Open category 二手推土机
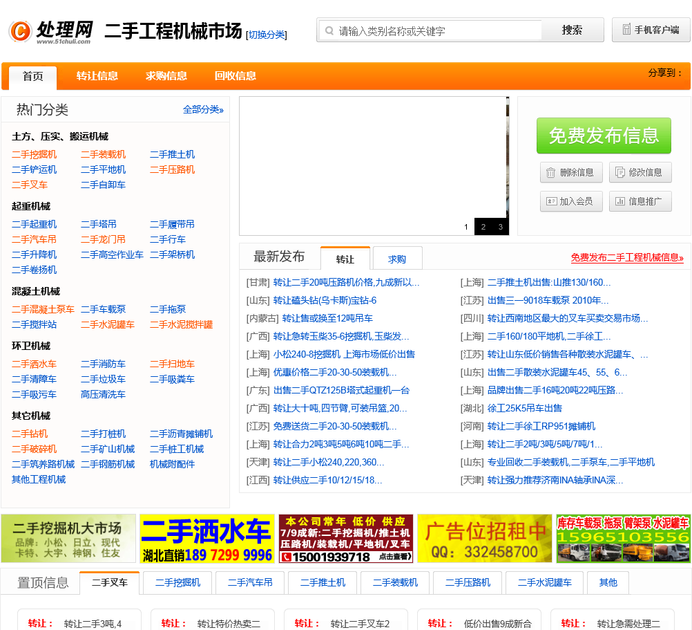Screen dimensions: 692x630 pyautogui.click(x=172, y=155)
